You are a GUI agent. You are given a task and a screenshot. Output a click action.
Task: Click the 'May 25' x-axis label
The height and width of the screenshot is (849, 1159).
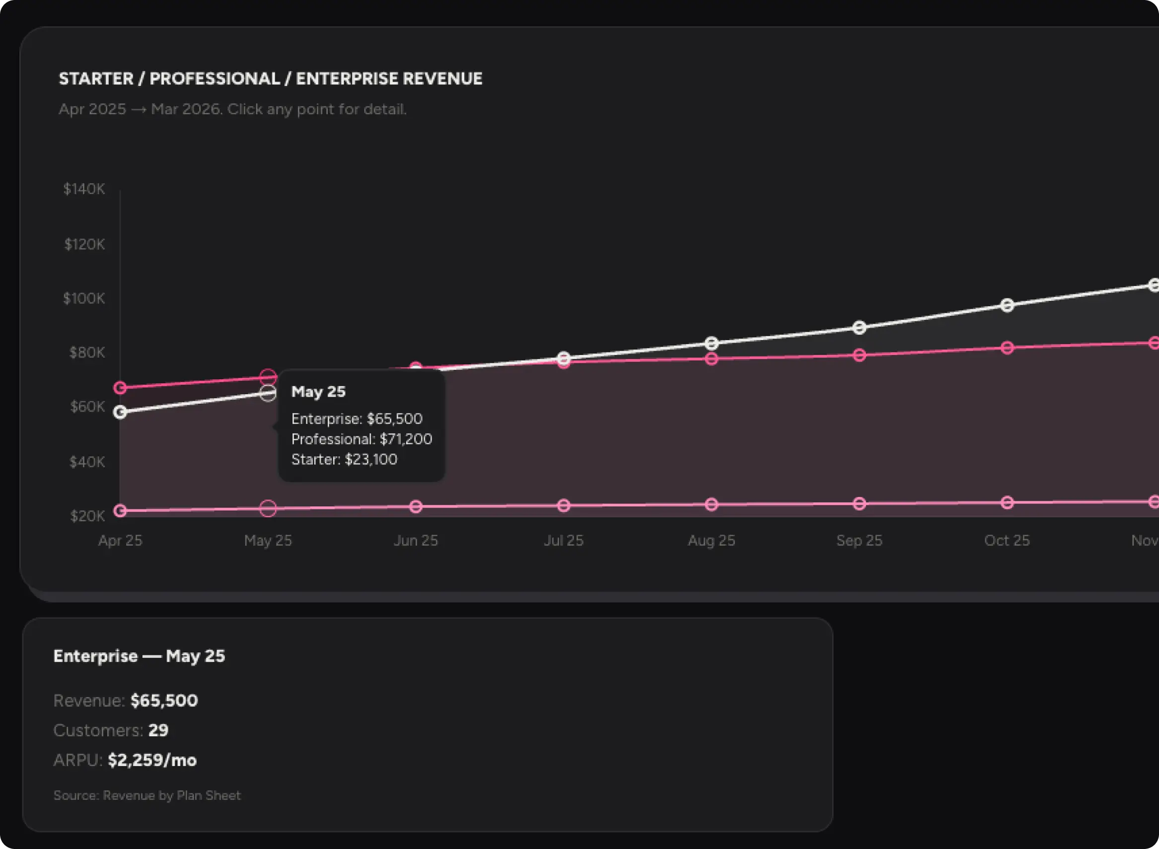coord(268,541)
